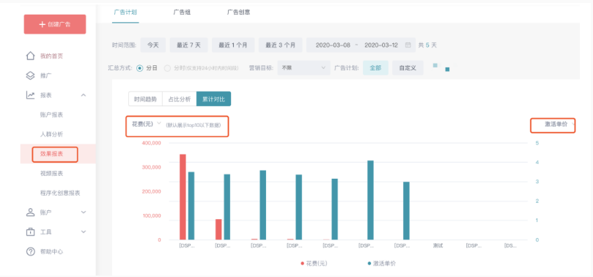
Task: Select 最近 1 个月 time range
Action: tap(233, 45)
